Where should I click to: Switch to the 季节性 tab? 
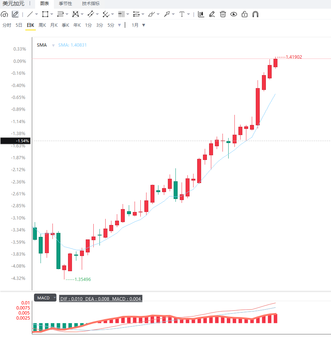click(x=65, y=4)
